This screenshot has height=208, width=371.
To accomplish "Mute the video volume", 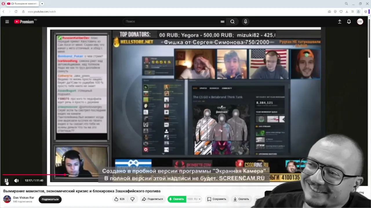I will (x=17, y=181).
